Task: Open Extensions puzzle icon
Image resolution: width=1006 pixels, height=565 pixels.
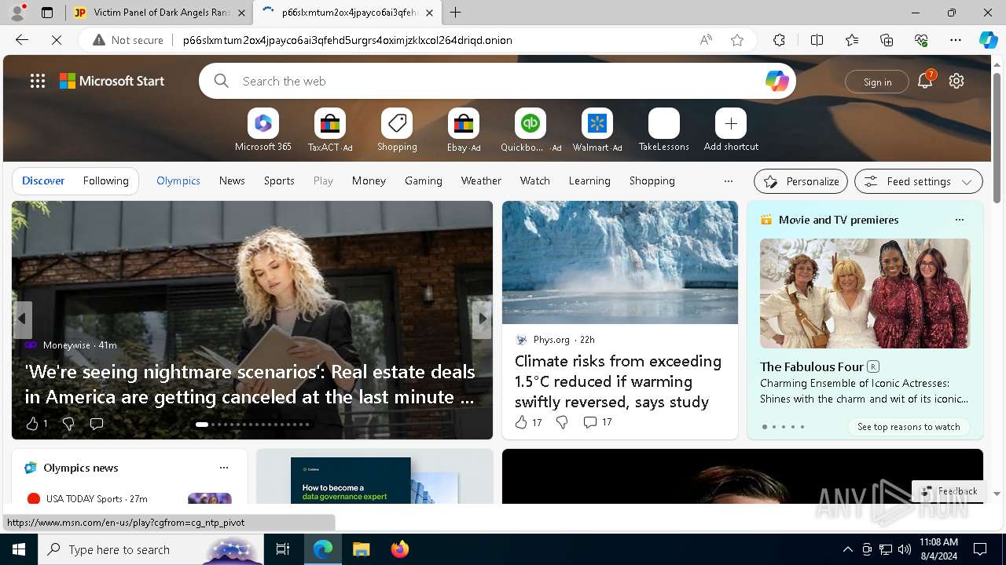Action: [x=779, y=40]
